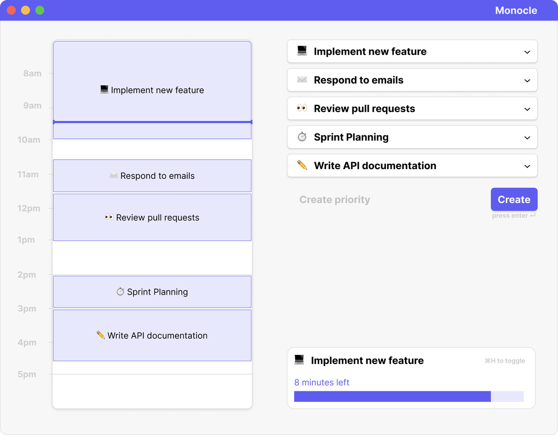Click the ⌘H to toggle hint
The image size is (558, 435).
click(505, 361)
